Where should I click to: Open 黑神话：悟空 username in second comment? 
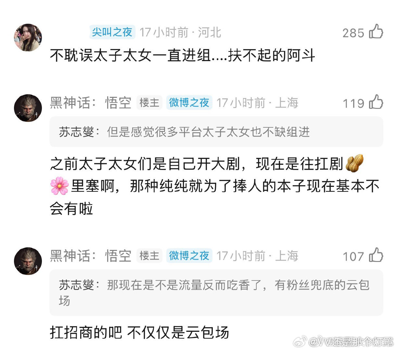pyautogui.click(x=91, y=103)
